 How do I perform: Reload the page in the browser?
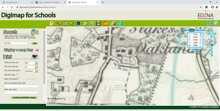point(12,7)
